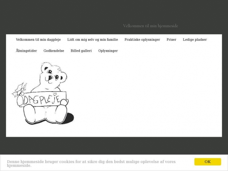Viewport: 228px width, 171px height.
Task: Click the holly sprig left of the sign
Action: point(20,90)
